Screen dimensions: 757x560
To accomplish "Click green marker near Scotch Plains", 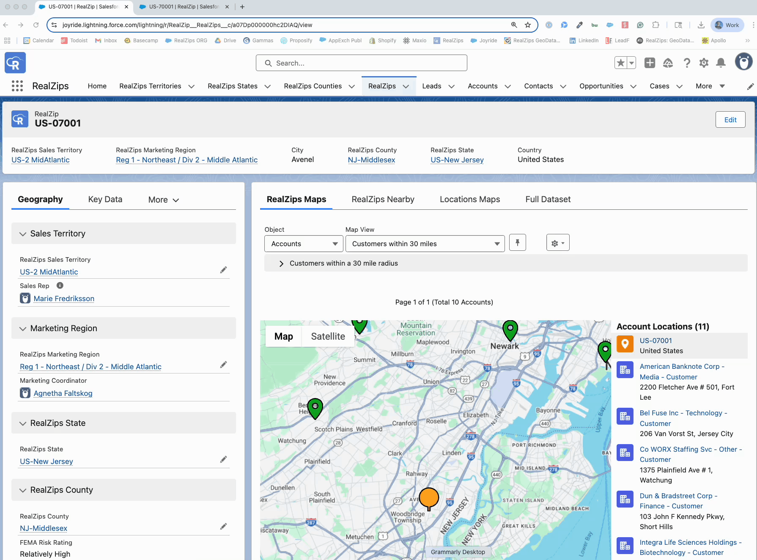I will click(315, 409).
